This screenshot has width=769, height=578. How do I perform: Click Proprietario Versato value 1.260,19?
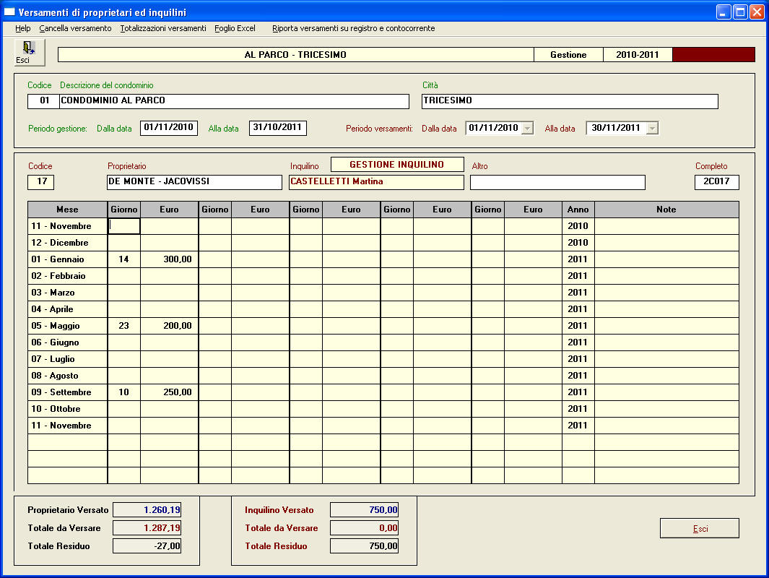pos(147,510)
